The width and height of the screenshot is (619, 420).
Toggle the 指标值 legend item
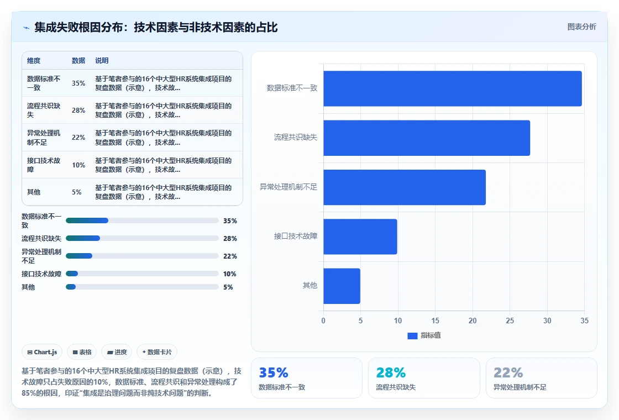pyautogui.click(x=424, y=335)
